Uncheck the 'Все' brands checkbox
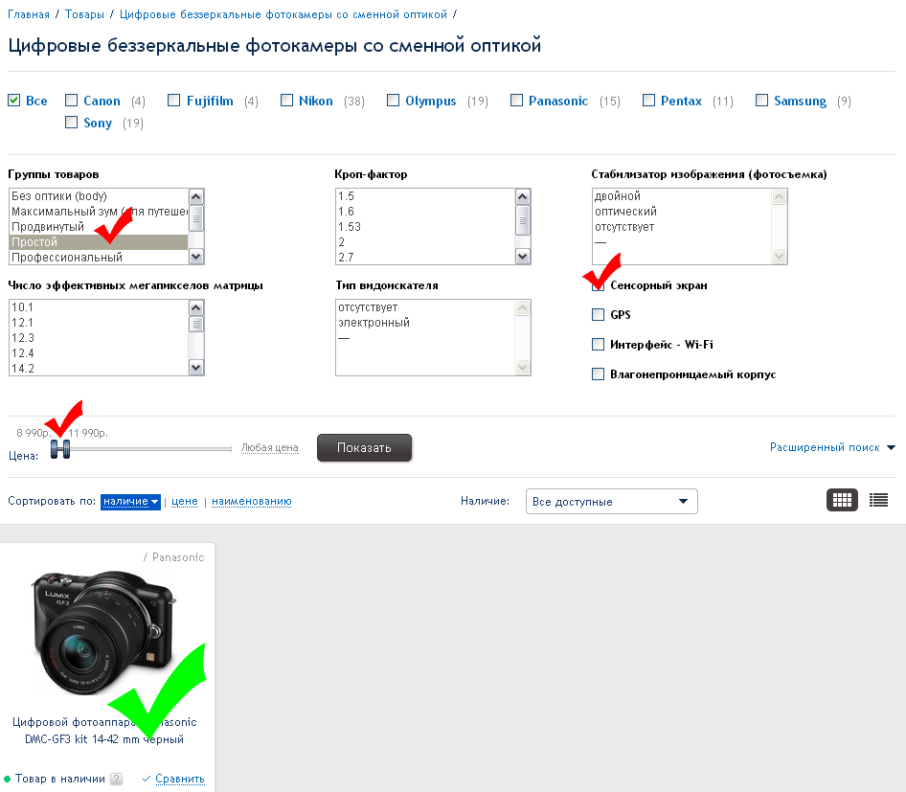Image resolution: width=906 pixels, height=792 pixels. [x=13, y=101]
